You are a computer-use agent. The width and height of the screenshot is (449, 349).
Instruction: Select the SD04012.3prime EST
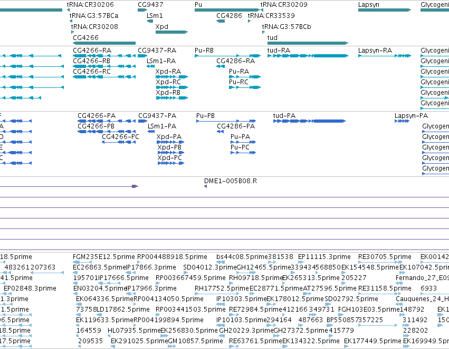coord(187,273)
